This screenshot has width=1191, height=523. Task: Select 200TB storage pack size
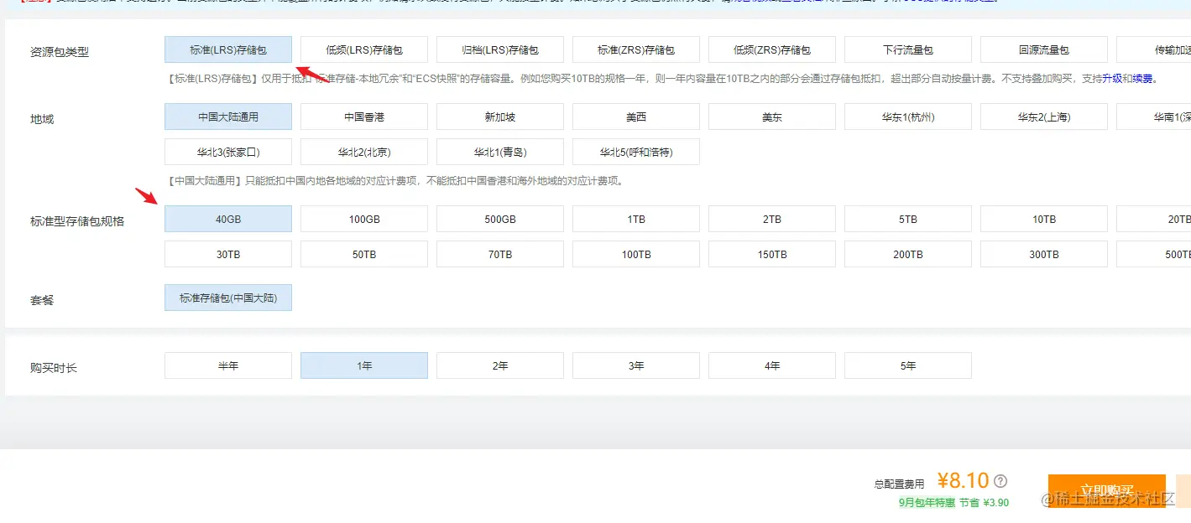[908, 254]
